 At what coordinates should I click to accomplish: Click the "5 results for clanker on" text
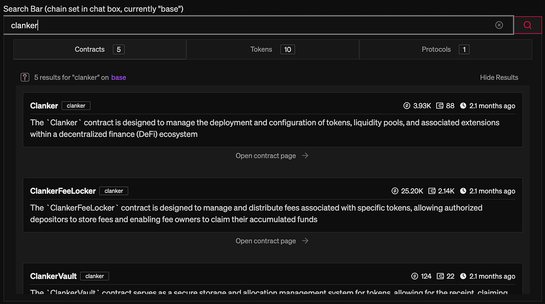pos(71,77)
